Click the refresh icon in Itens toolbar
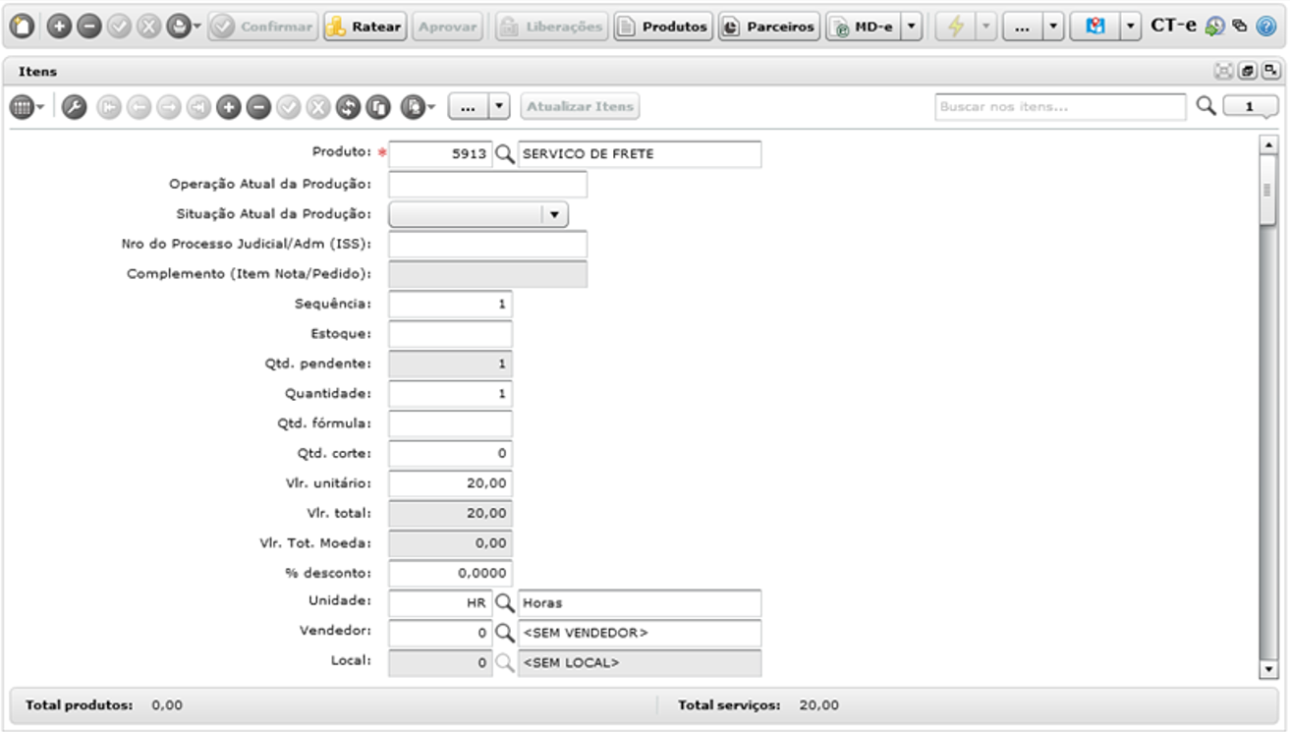 [348, 106]
